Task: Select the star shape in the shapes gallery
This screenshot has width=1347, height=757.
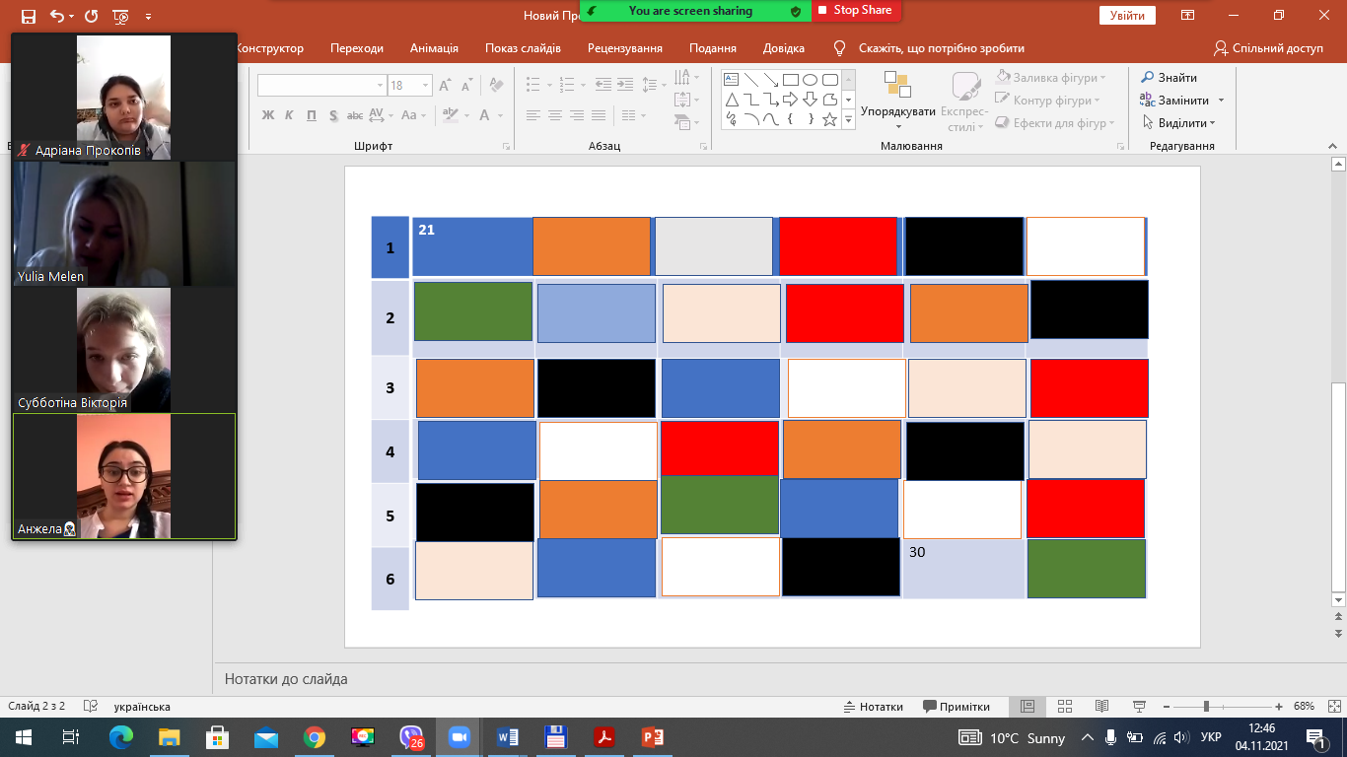Action: (x=829, y=120)
